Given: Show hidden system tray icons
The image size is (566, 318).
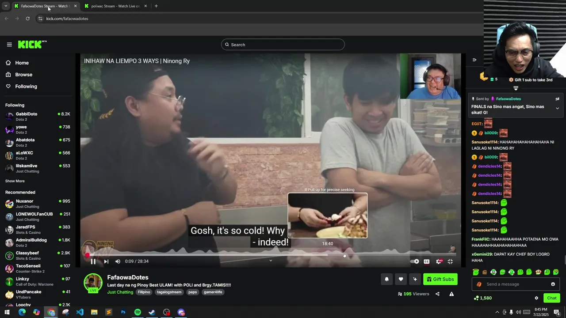Looking at the screenshot, I should pos(497,312).
